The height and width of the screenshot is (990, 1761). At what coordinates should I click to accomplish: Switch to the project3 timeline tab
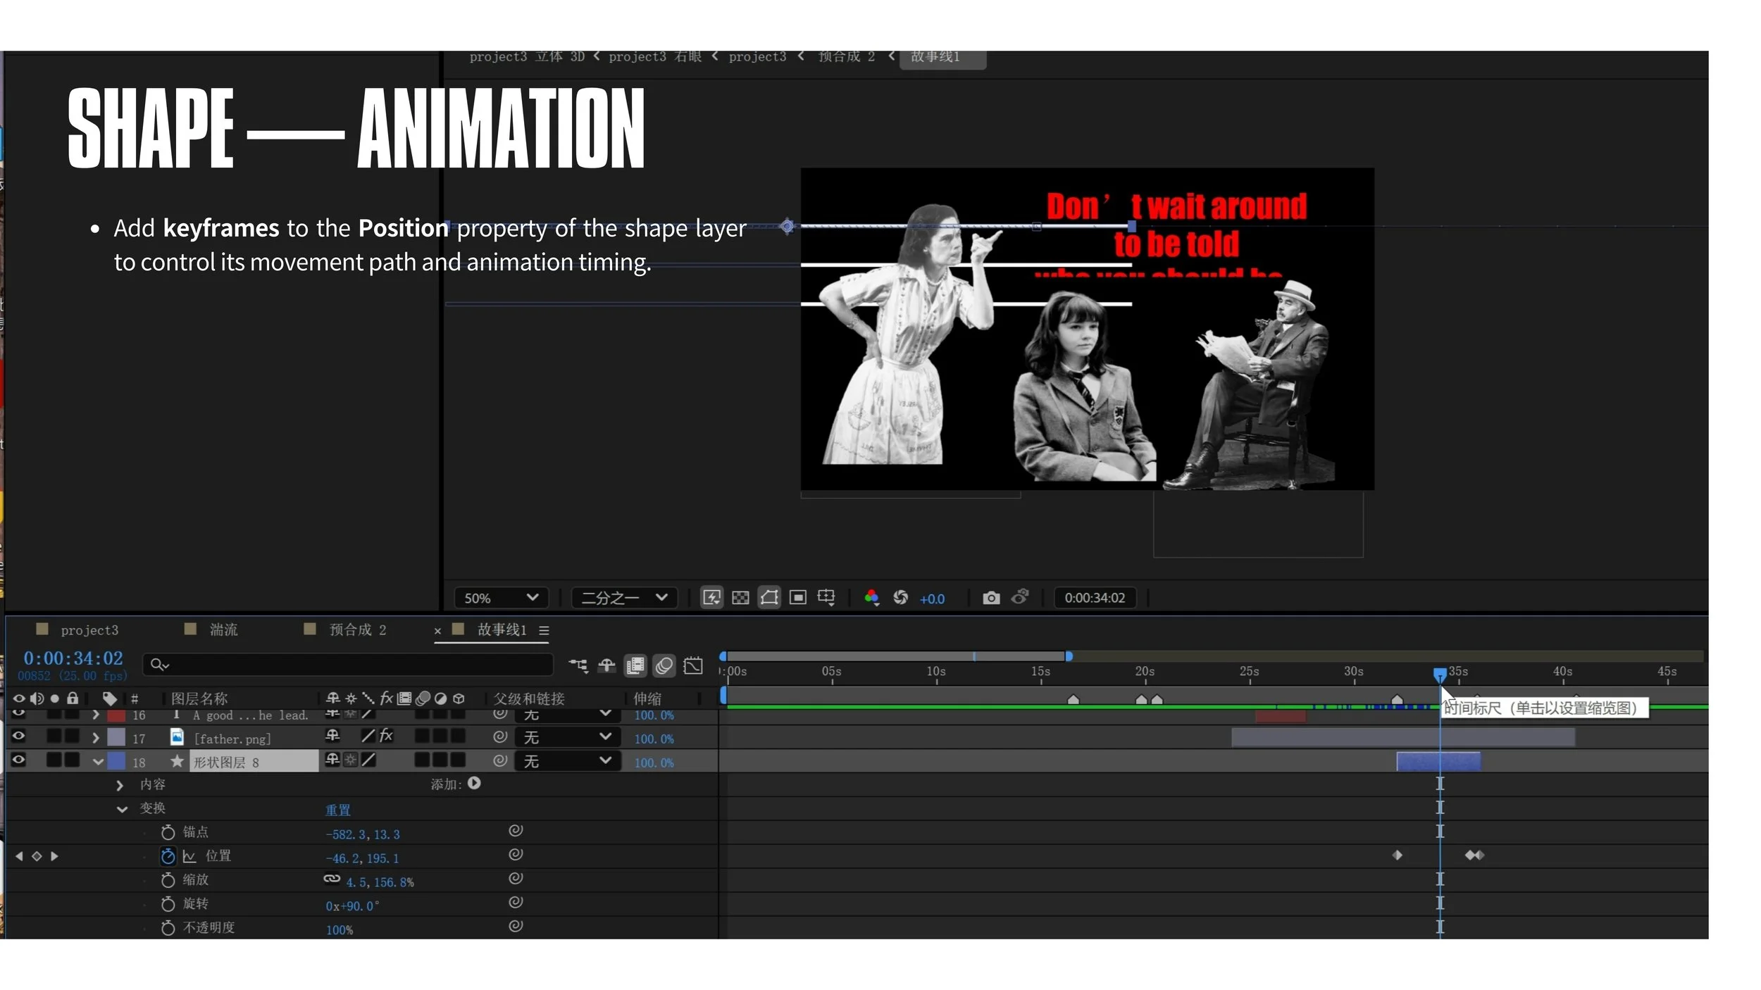[89, 630]
